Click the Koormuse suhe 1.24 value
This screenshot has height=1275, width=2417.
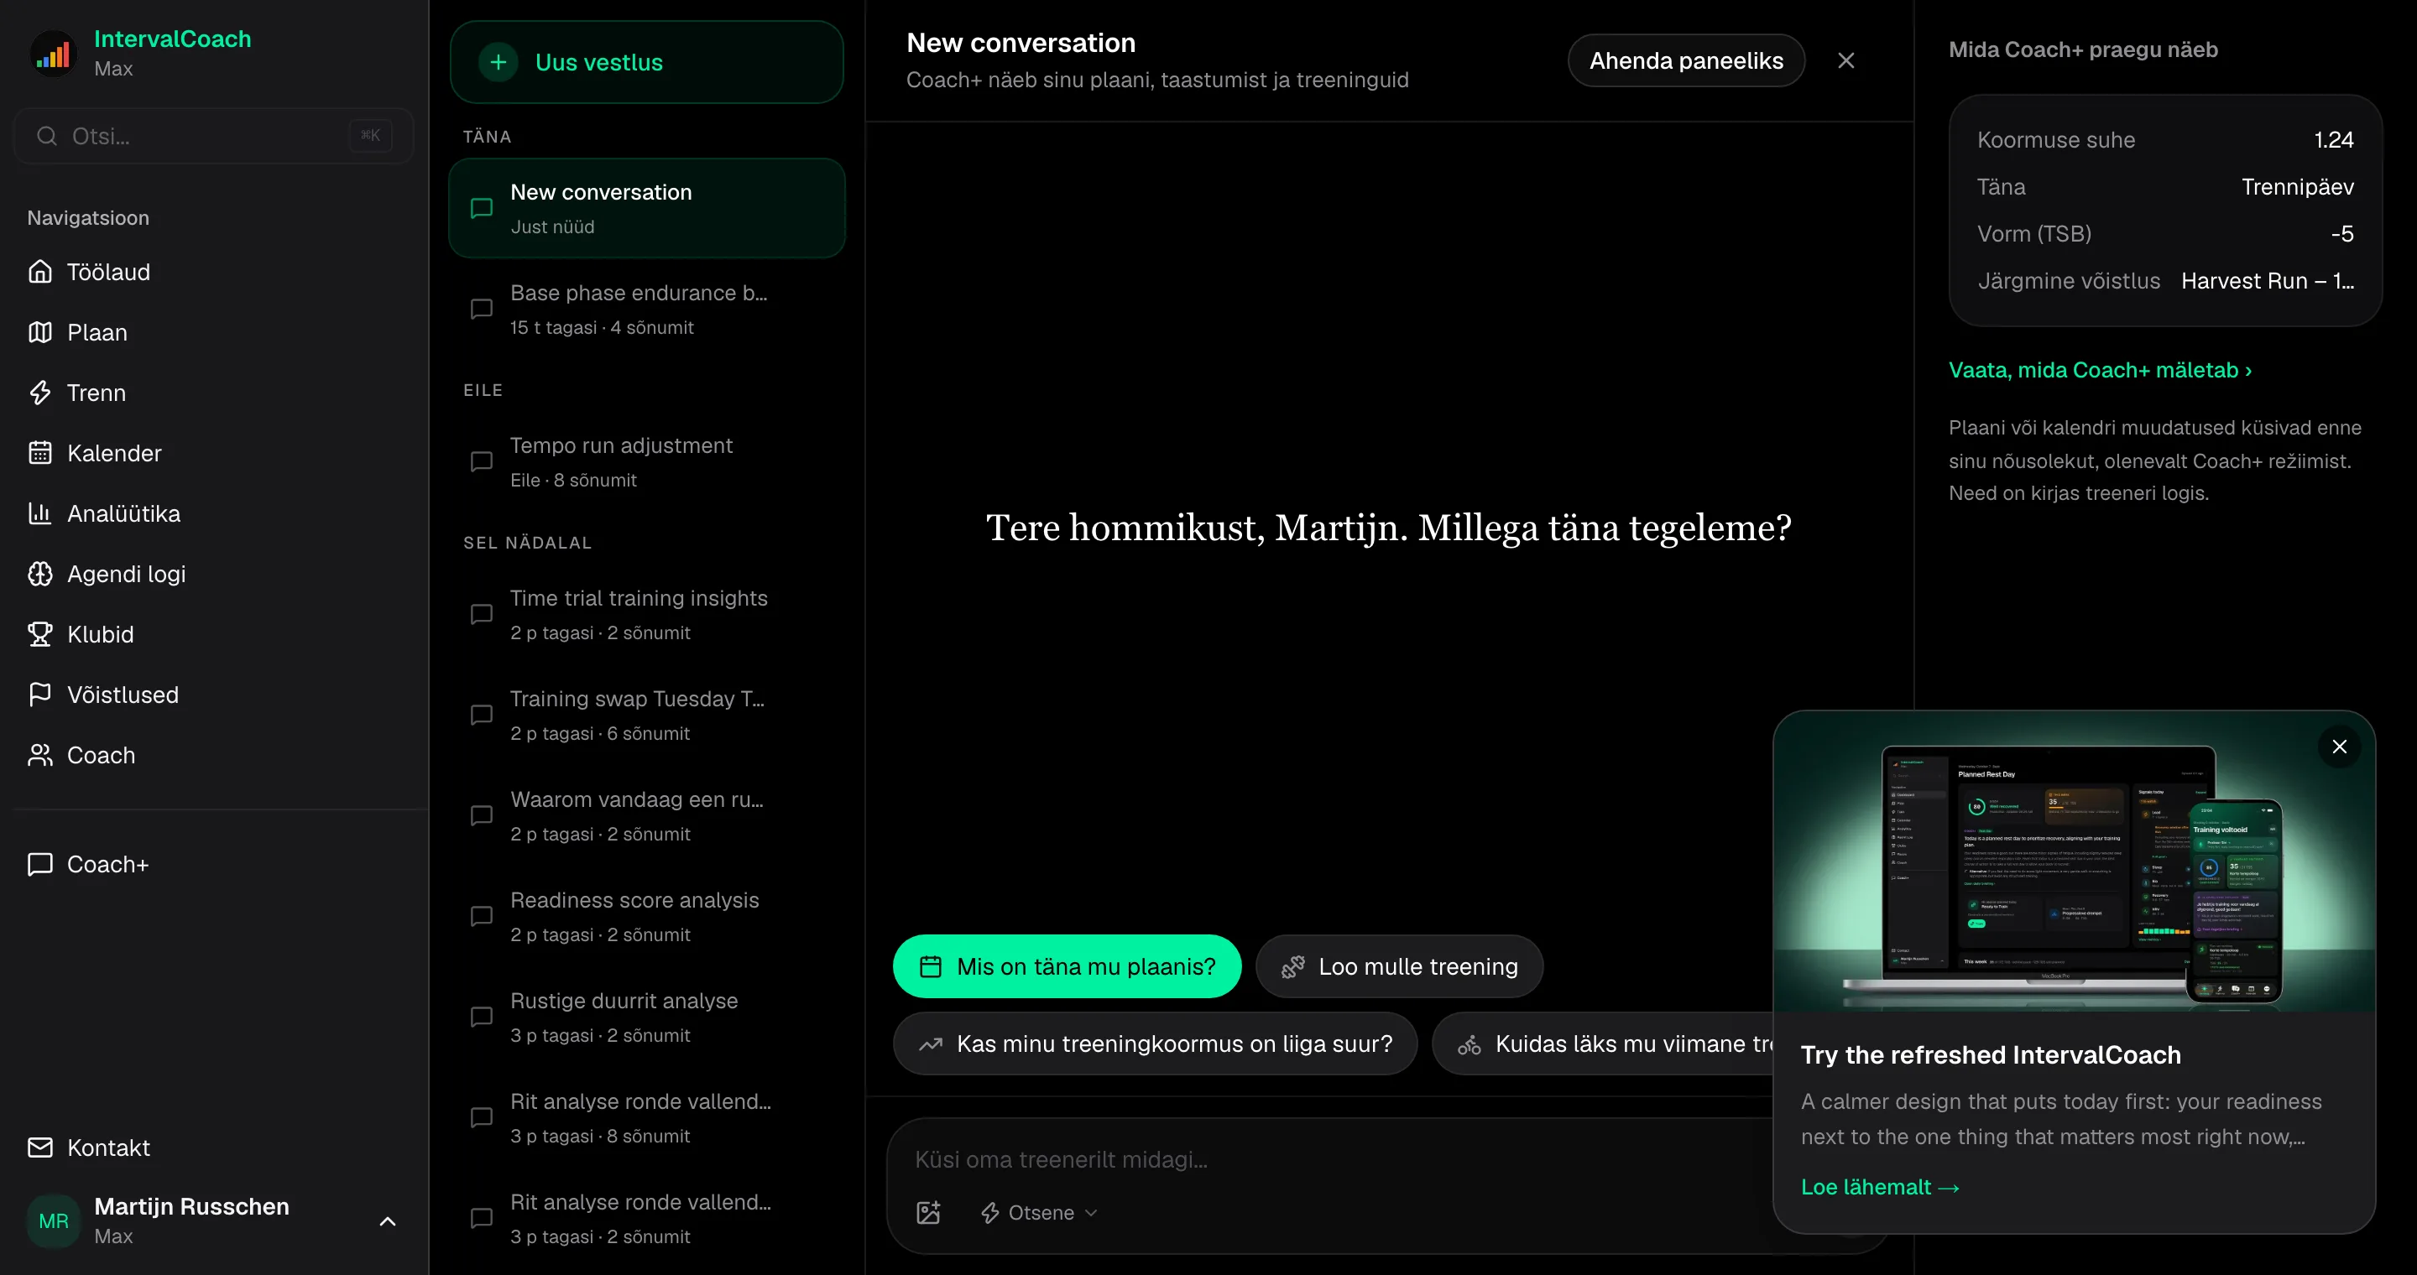point(2333,140)
